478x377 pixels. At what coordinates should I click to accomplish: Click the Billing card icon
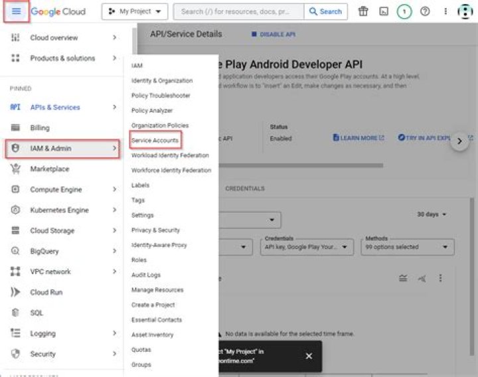[15, 127]
